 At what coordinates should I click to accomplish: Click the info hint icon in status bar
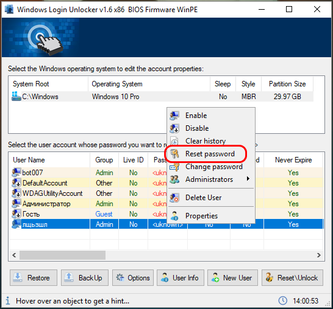8,300
